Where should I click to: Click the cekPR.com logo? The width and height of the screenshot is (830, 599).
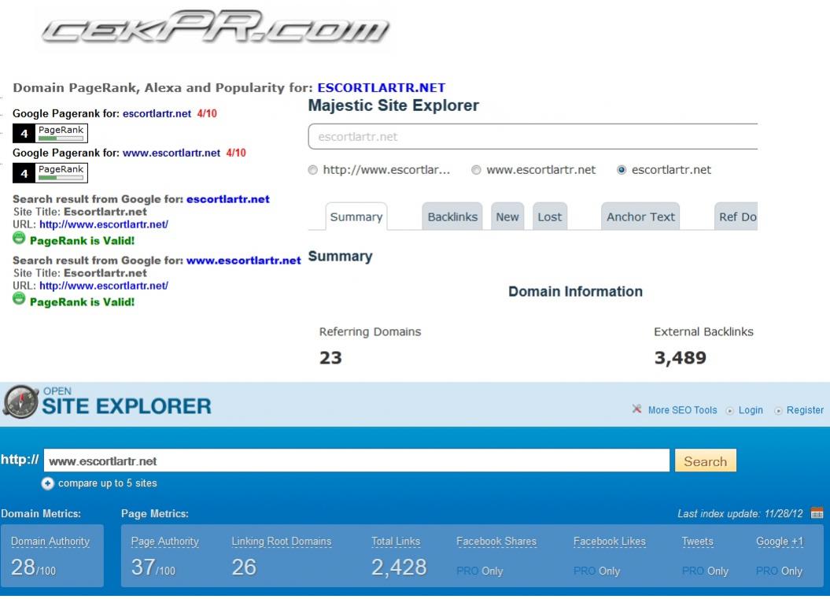click(x=216, y=27)
